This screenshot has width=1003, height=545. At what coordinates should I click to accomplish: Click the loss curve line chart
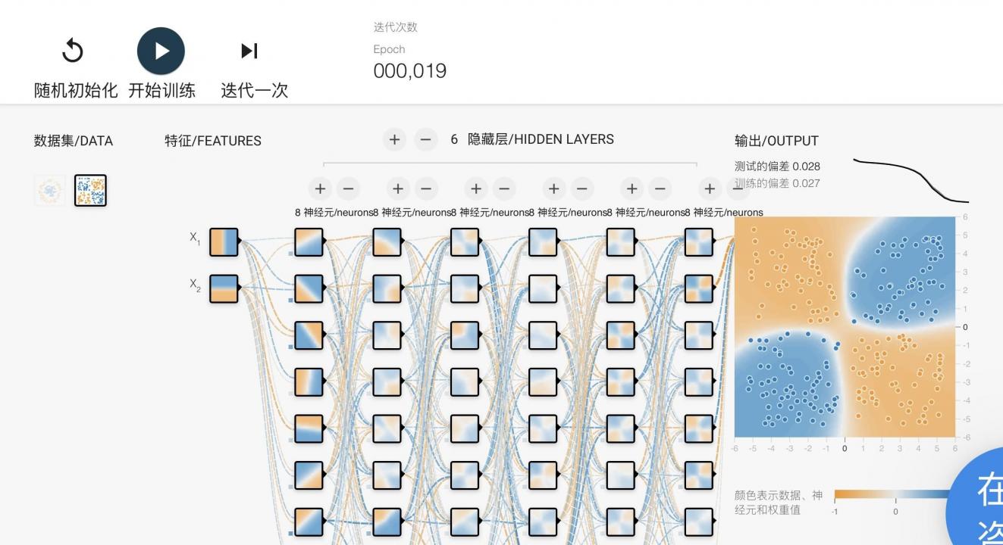pyautogui.click(x=911, y=180)
